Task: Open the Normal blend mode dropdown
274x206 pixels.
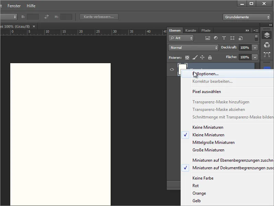Action: point(194,48)
